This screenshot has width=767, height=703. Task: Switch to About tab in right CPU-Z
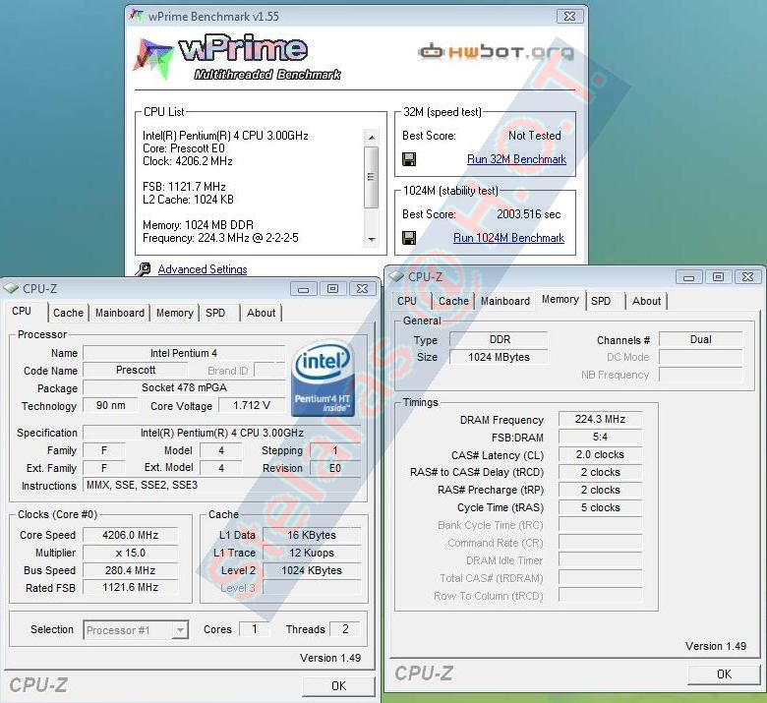pyautogui.click(x=647, y=301)
